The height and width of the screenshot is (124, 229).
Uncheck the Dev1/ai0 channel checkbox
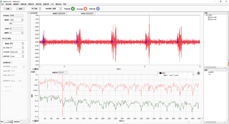[x=209, y=17]
